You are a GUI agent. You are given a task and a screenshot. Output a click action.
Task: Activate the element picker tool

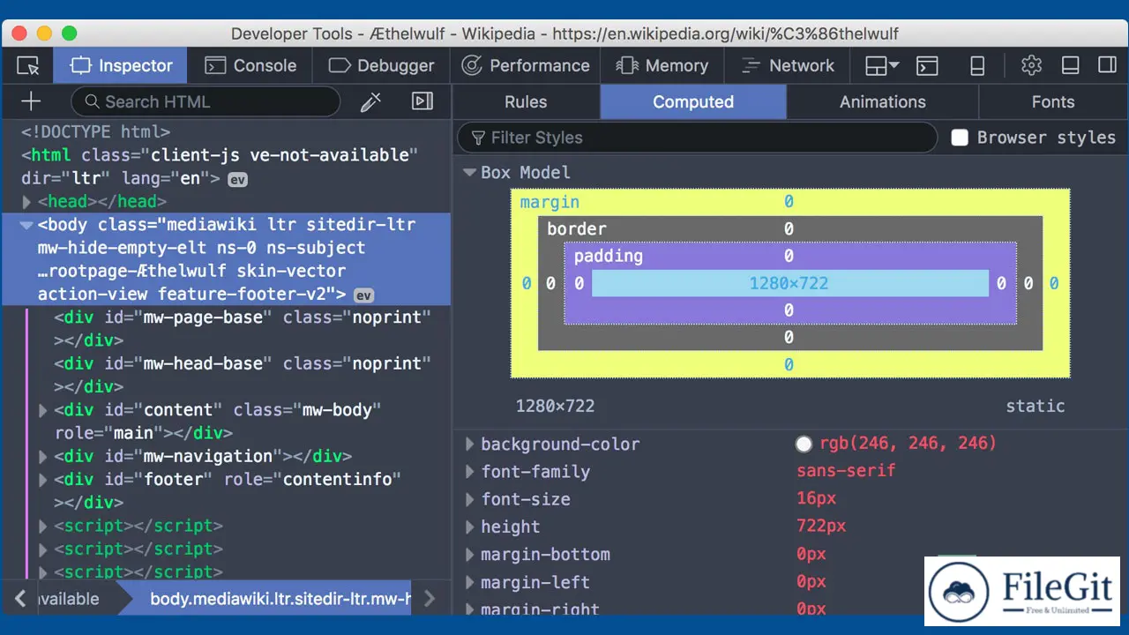click(28, 66)
